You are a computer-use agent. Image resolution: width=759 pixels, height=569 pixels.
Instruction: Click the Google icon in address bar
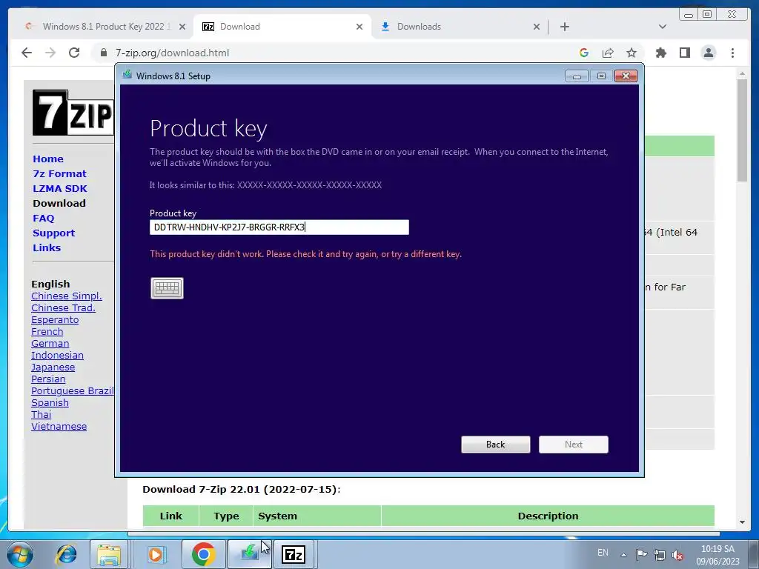(584, 53)
